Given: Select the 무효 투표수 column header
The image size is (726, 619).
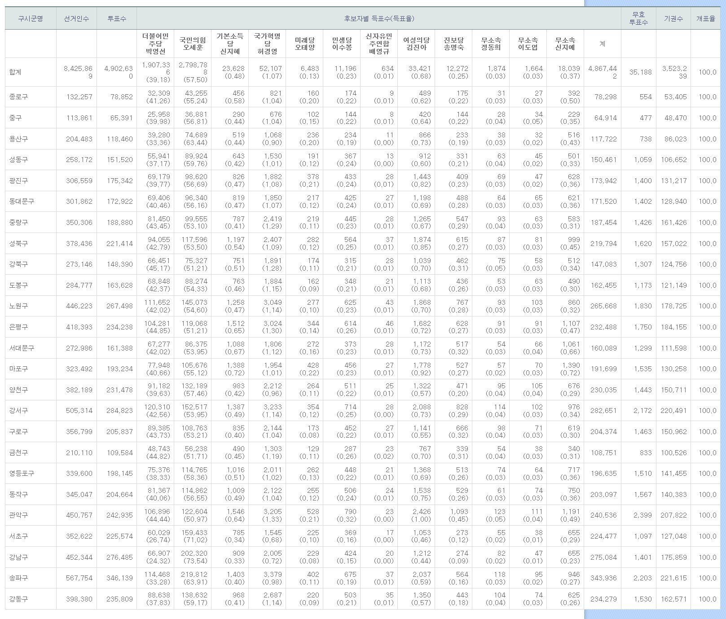Looking at the screenshot, I should coord(638,18).
